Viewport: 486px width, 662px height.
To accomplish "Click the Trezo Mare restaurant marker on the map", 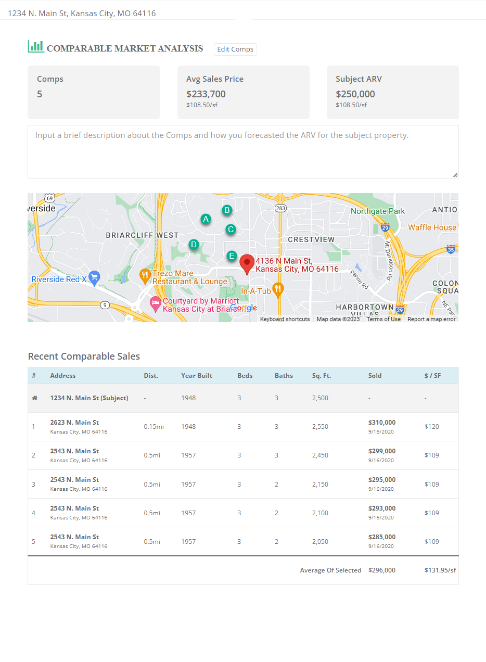I will click(x=146, y=275).
